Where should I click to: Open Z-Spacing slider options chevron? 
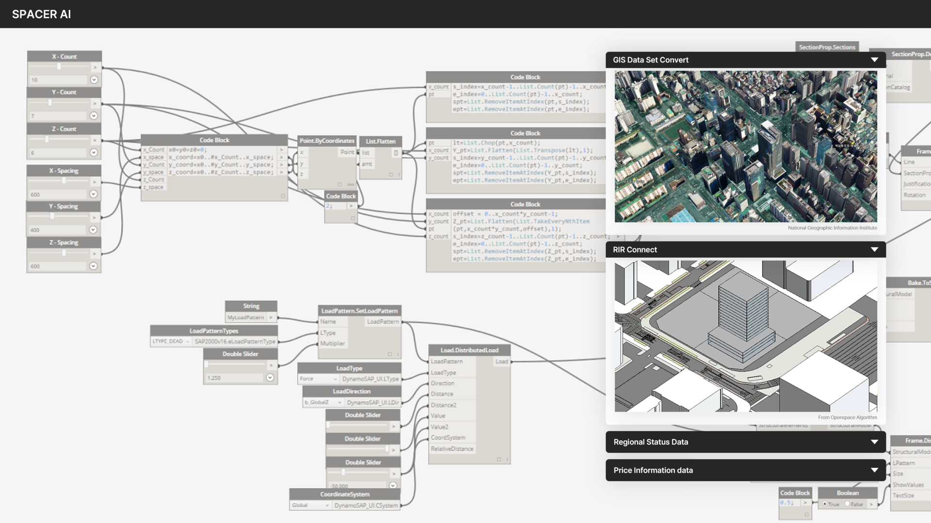coord(94,266)
